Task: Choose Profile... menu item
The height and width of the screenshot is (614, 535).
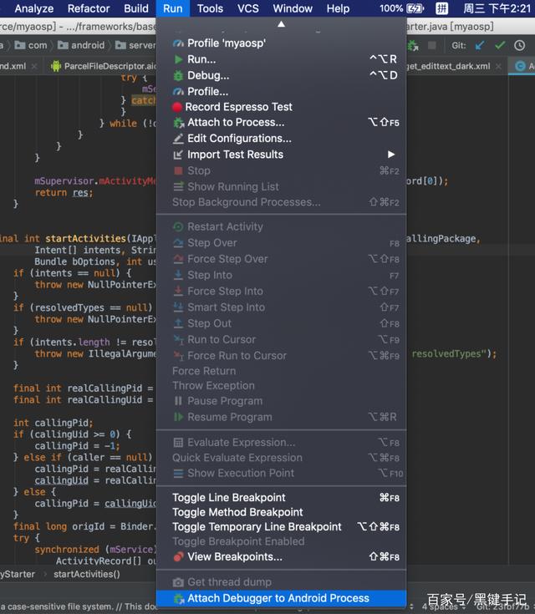Action: (281, 91)
